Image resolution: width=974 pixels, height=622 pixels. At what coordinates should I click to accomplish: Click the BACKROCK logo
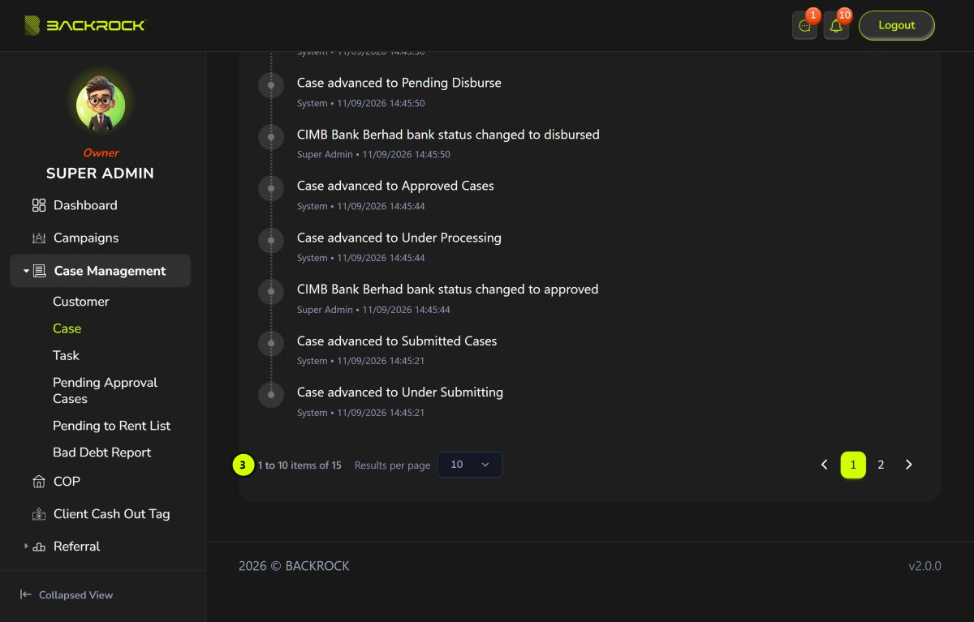tap(84, 25)
